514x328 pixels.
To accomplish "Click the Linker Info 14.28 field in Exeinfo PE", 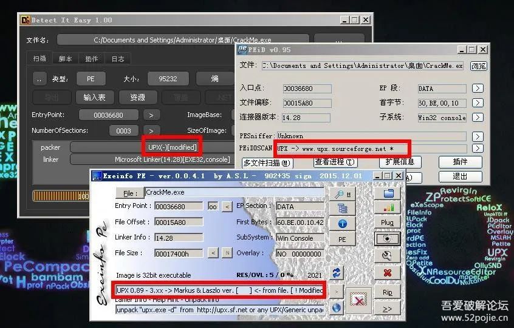I will [179, 238].
